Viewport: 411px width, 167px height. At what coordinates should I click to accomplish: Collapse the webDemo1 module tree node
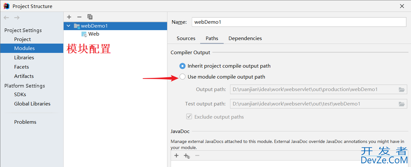coord(68,26)
